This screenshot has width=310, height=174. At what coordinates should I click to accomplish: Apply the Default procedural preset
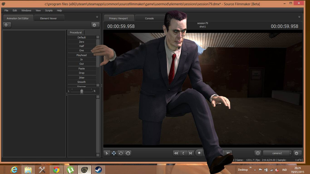(82, 37)
